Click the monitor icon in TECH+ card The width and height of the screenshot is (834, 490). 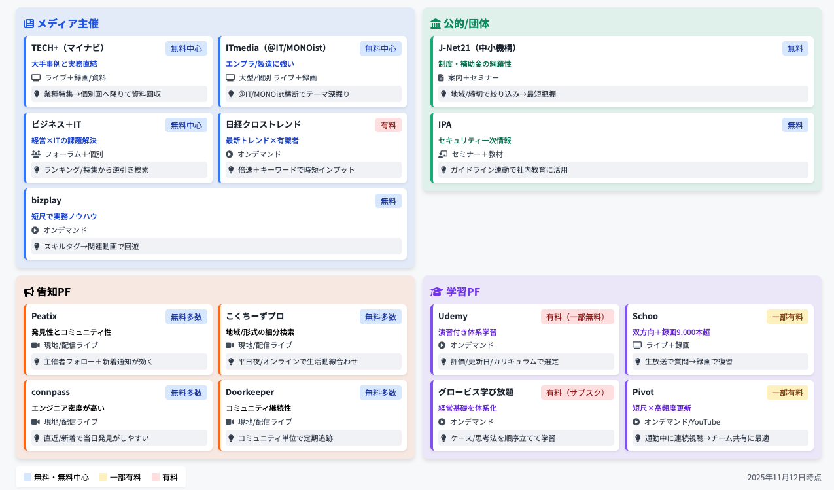coord(36,78)
